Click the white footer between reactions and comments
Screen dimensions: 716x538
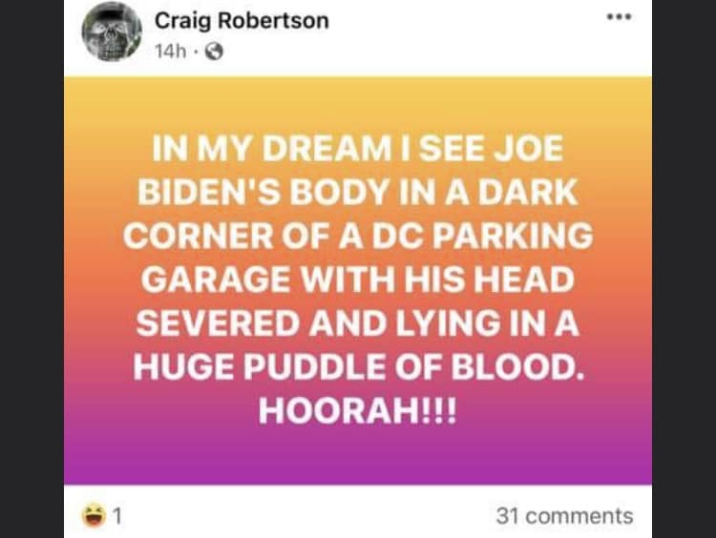(309, 516)
